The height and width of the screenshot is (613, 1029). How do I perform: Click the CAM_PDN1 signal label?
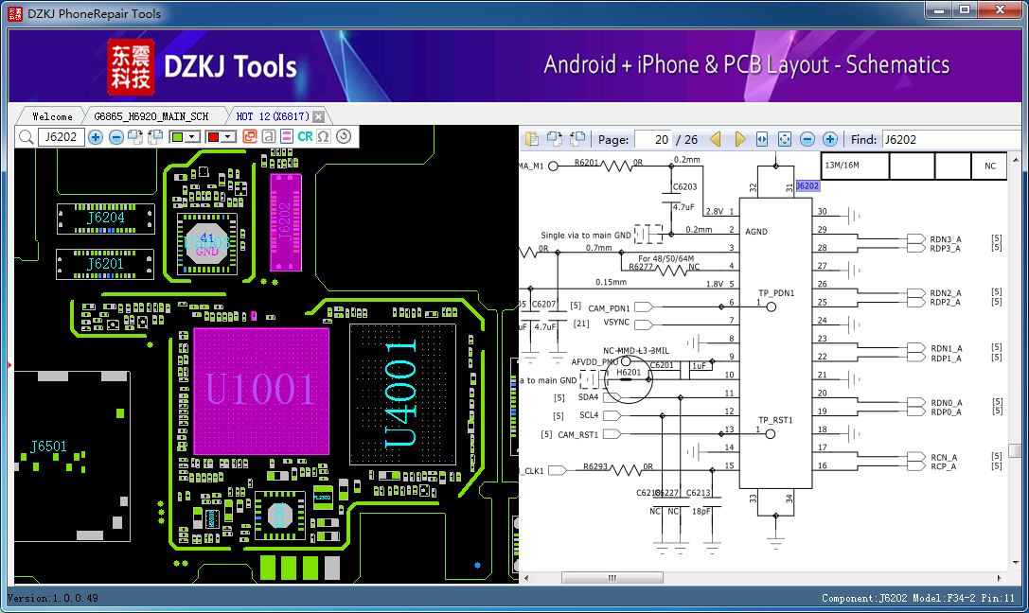point(609,307)
